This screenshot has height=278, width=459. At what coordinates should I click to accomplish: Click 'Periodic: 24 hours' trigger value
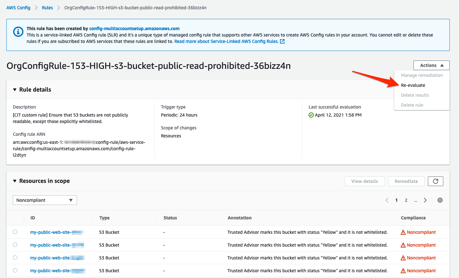[179, 115]
